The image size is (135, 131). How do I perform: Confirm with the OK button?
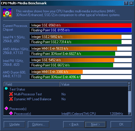tap(121, 124)
